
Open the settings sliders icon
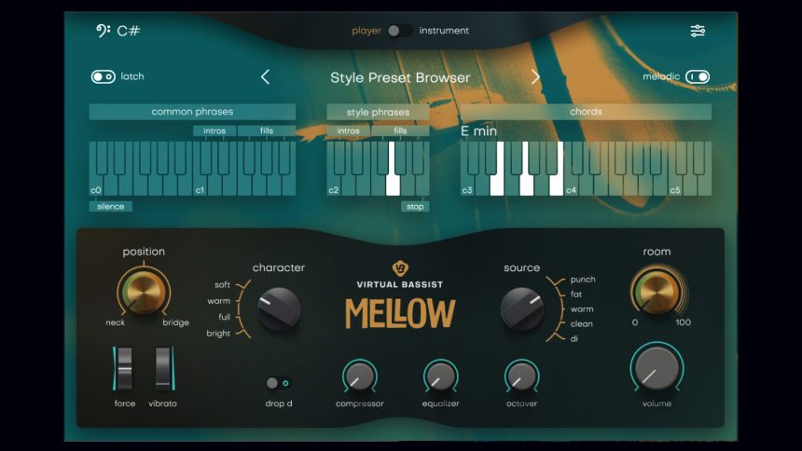[x=698, y=31]
